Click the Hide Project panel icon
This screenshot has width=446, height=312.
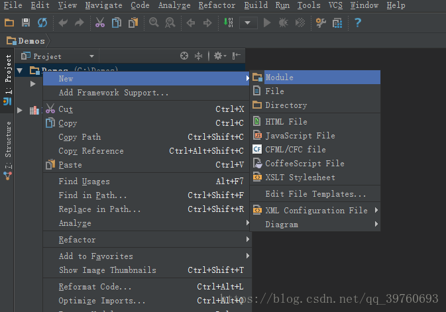point(236,56)
